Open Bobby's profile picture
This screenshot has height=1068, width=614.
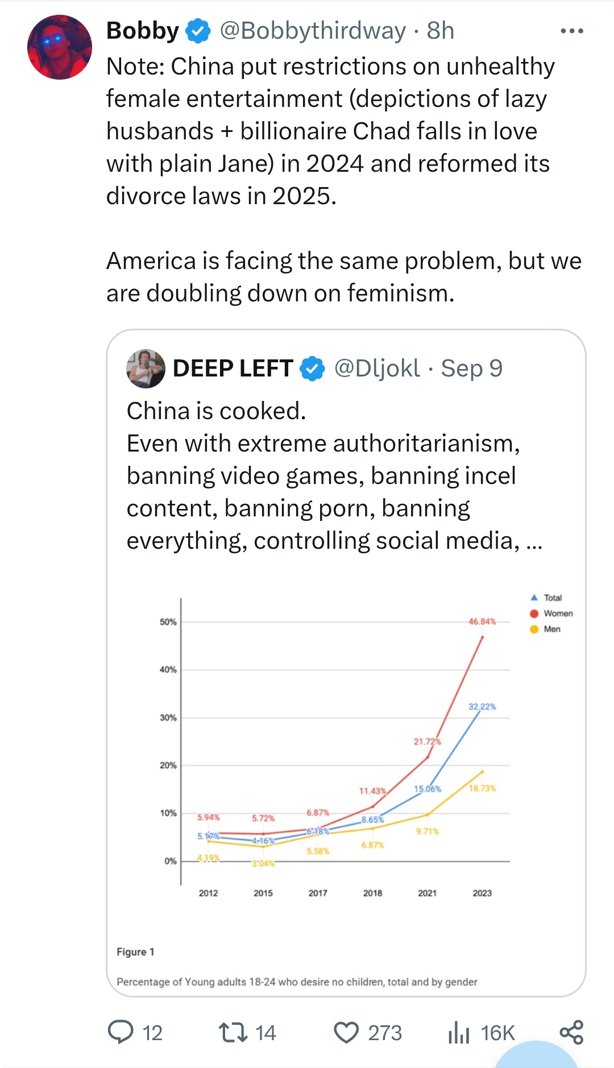pos(60,47)
